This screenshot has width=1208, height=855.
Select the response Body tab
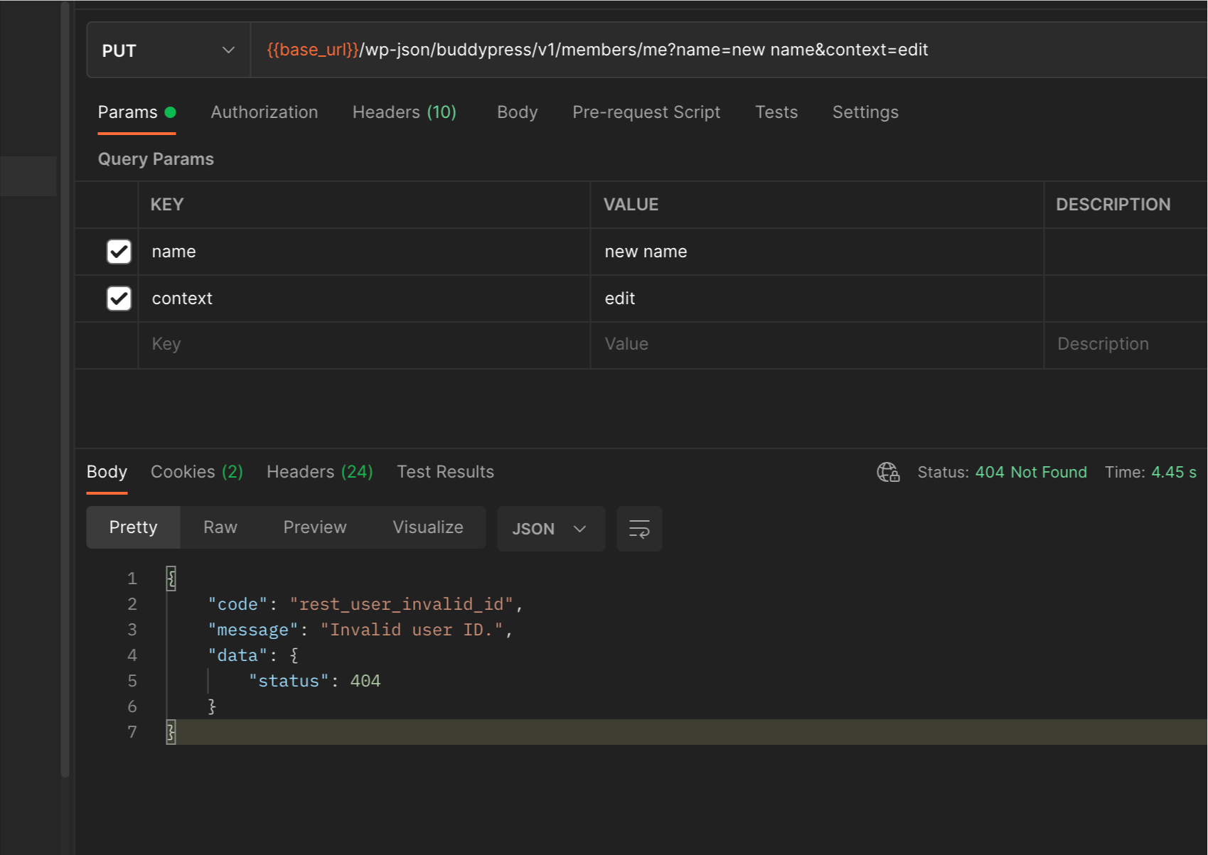point(107,472)
